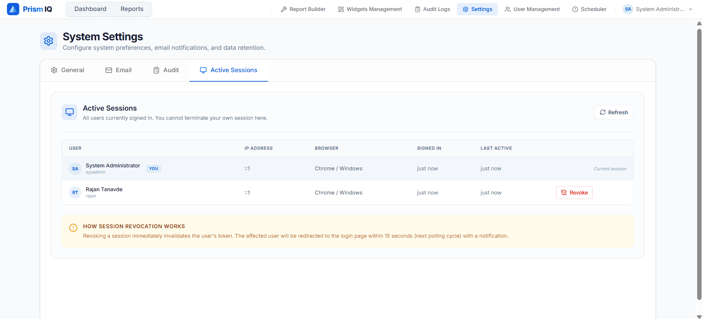The width and height of the screenshot is (703, 319).
Task: Click the Active Sessions tab
Action: [229, 70]
